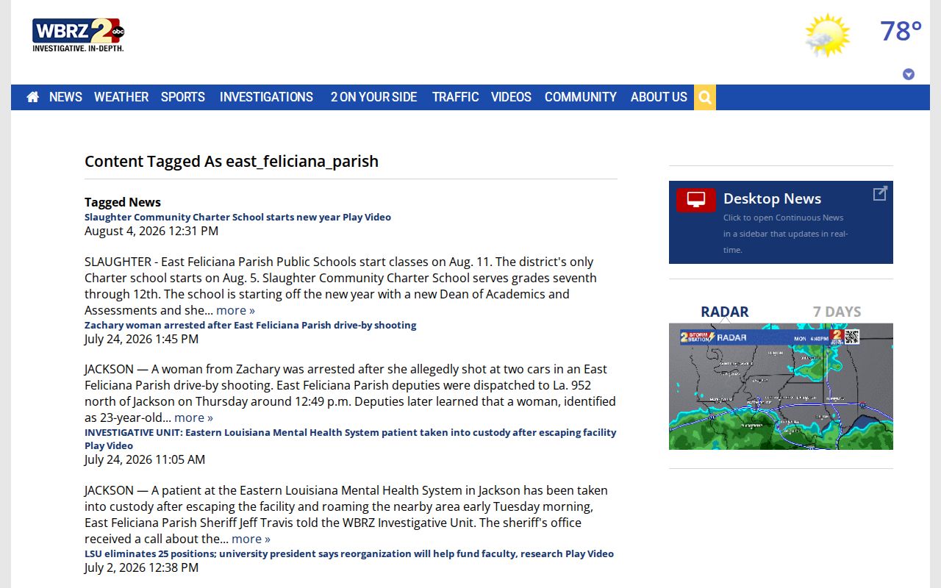Open Slaughter Community Charter School article

point(237,217)
